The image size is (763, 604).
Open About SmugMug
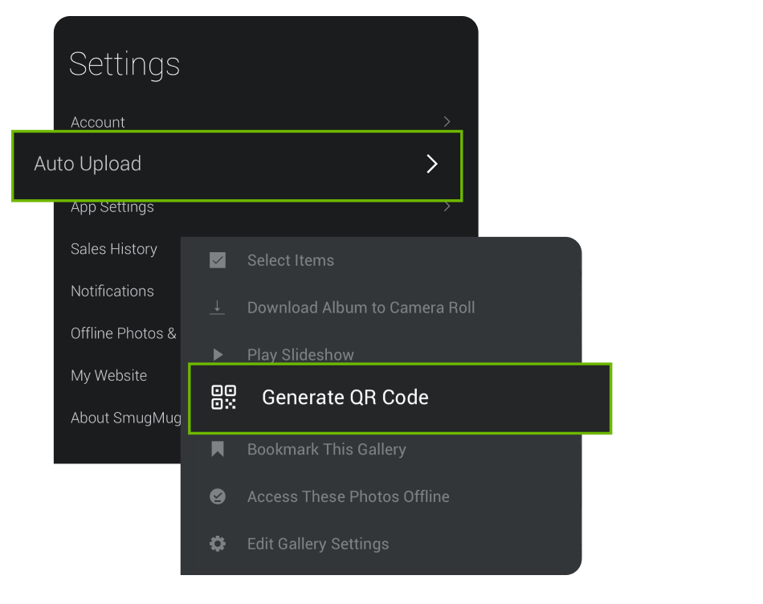coord(125,418)
